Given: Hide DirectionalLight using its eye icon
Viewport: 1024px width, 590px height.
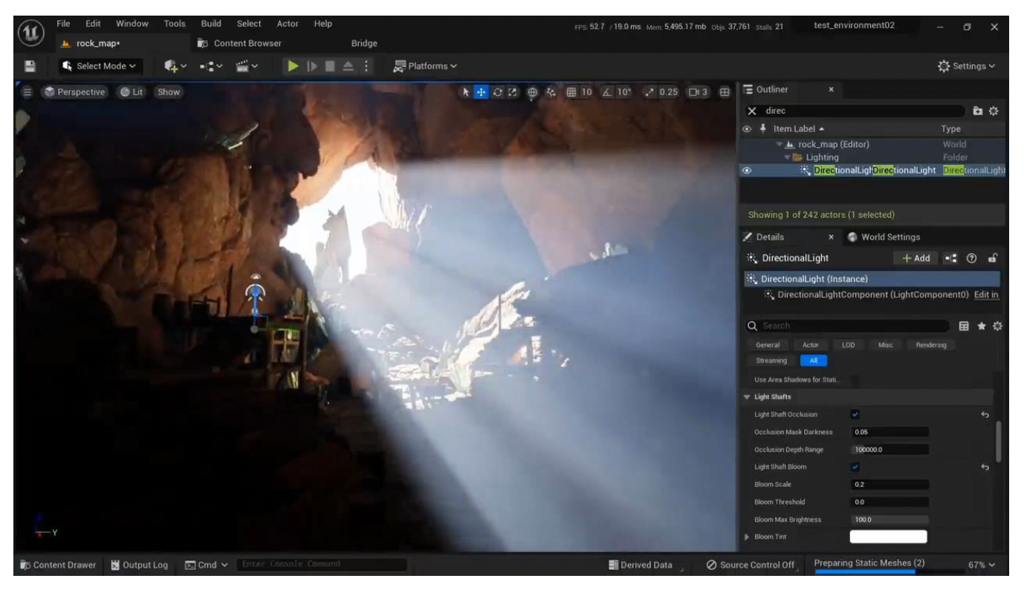Looking at the screenshot, I should (x=748, y=170).
